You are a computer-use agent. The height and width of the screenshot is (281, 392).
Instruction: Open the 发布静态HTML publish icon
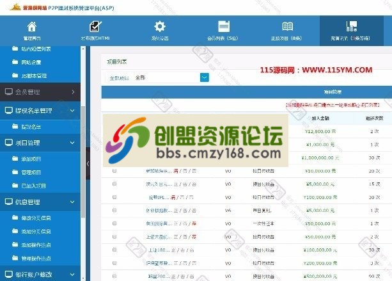coord(95,26)
